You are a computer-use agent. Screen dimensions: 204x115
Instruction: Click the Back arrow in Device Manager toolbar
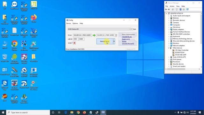tap(166, 9)
